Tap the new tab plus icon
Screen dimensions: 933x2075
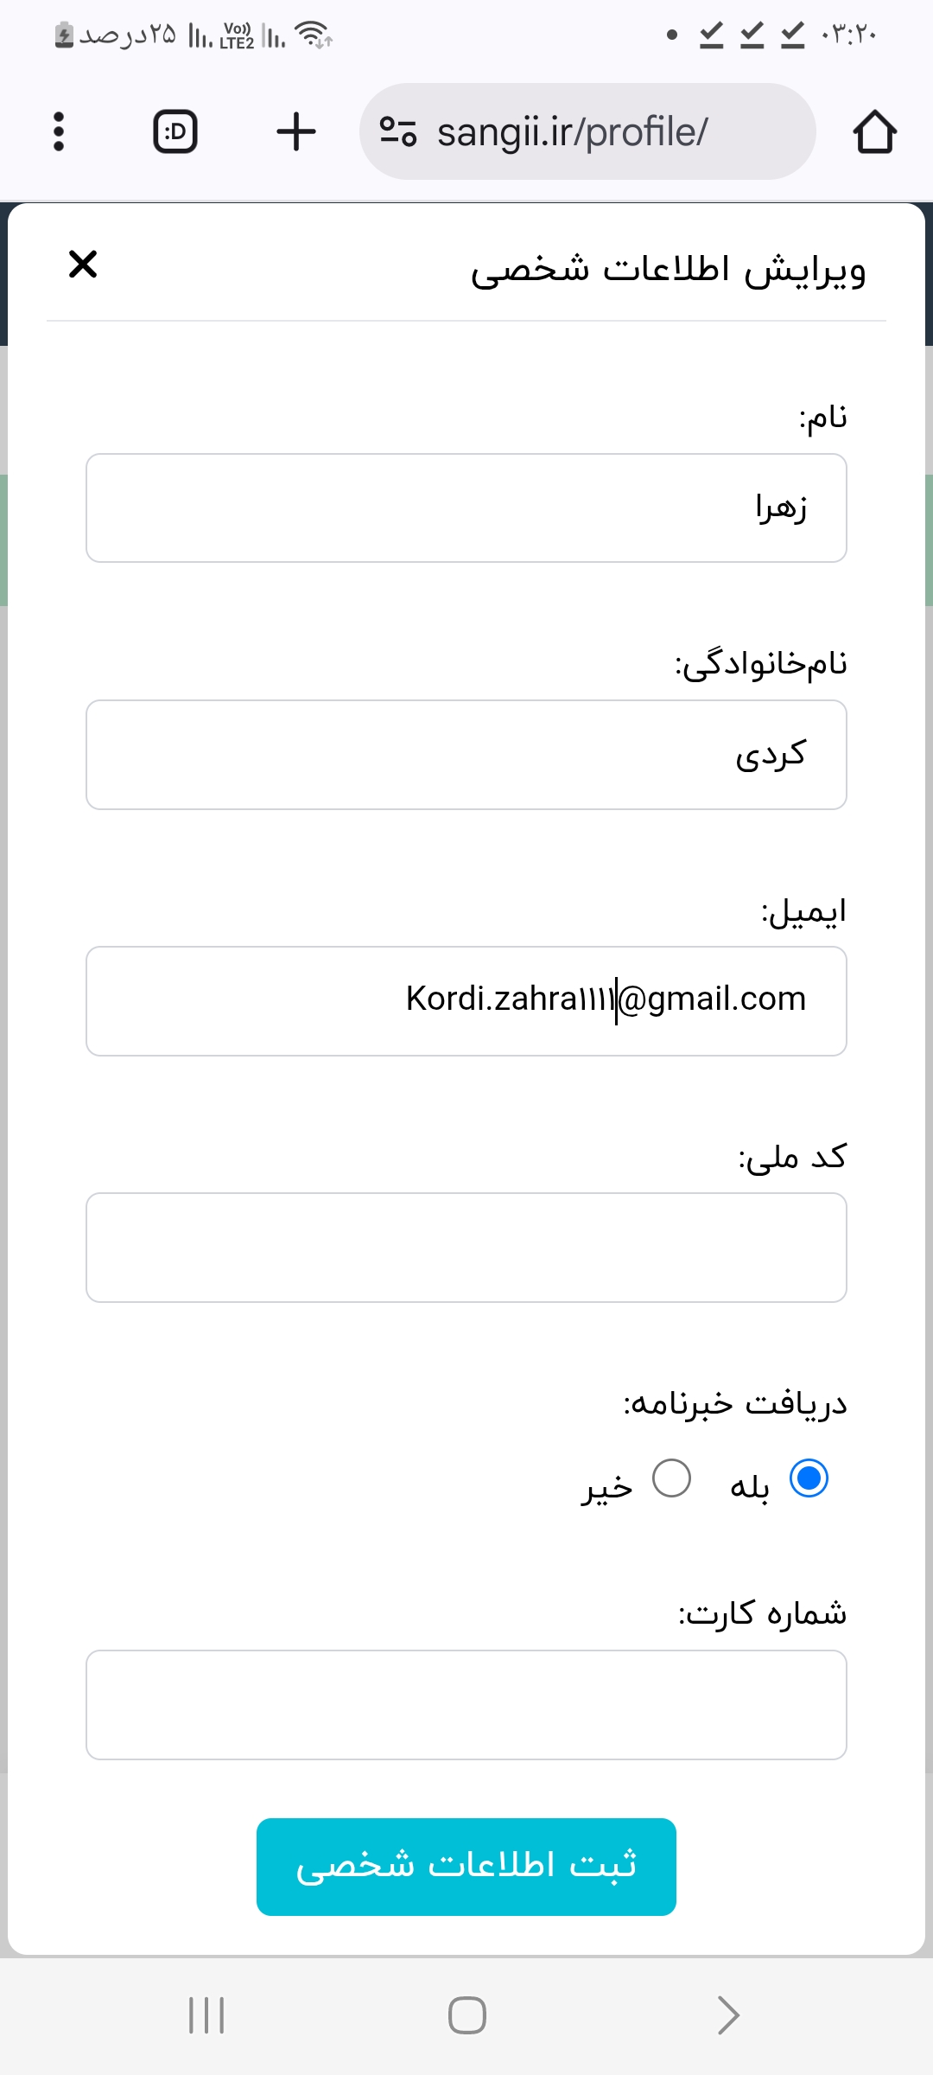296,131
